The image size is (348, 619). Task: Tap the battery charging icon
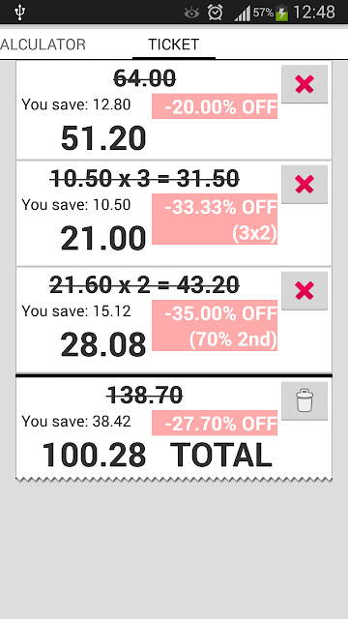281,13
